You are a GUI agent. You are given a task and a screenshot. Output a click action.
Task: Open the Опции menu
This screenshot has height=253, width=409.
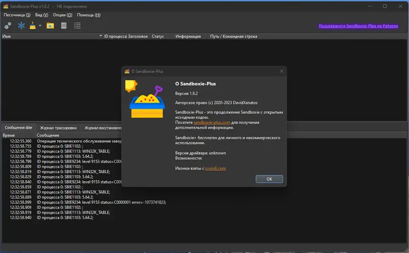tap(62, 15)
